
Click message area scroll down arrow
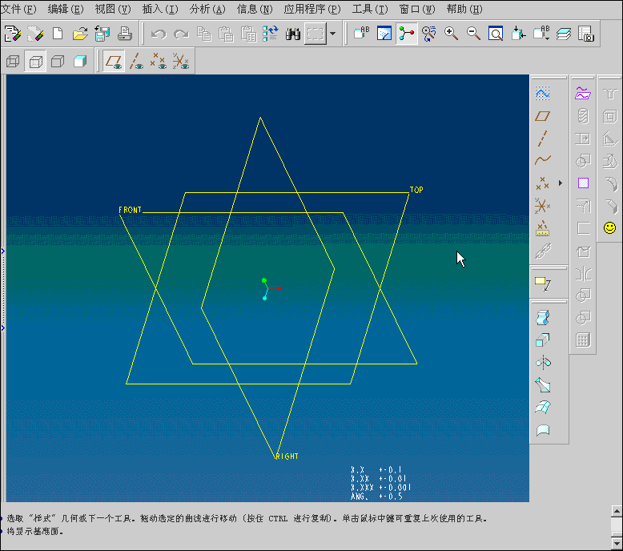point(617,543)
